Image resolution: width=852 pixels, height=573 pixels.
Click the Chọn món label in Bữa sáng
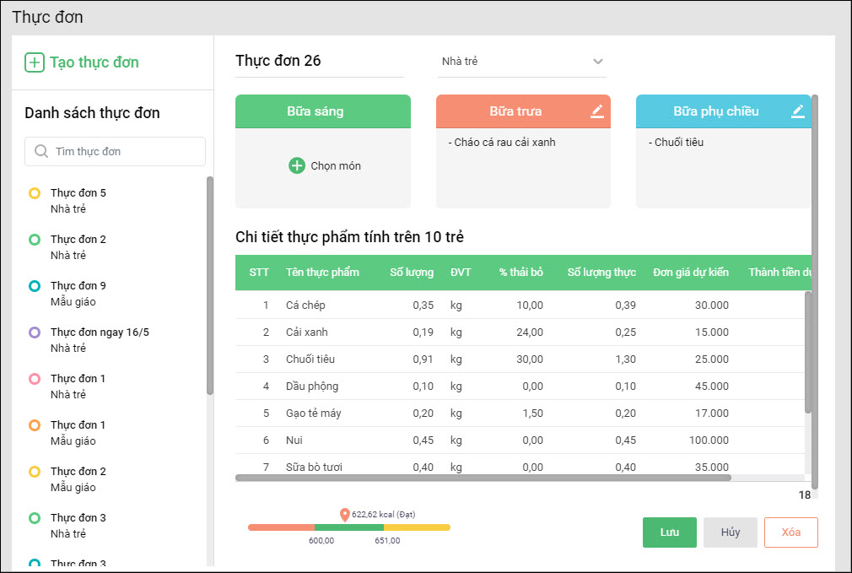[x=336, y=165]
